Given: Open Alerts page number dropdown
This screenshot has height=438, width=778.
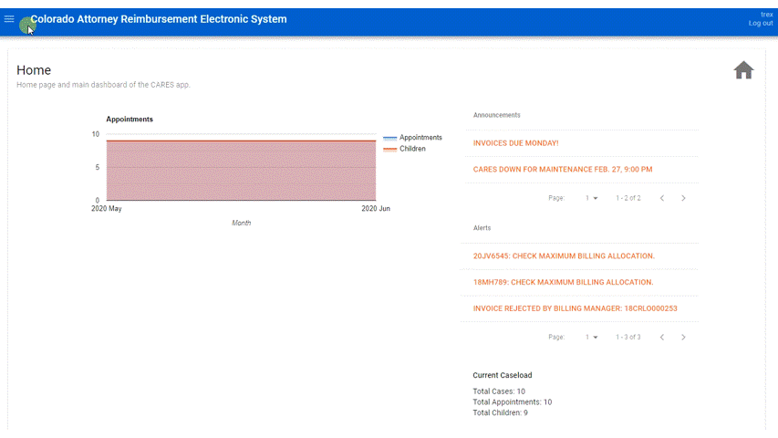Looking at the screenshot, I should 592,337.
